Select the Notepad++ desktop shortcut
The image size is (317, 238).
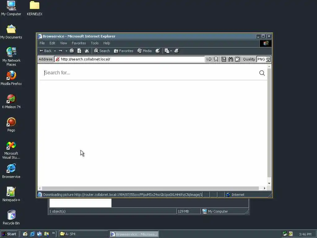pyautogui.click(x=11, y=194)
